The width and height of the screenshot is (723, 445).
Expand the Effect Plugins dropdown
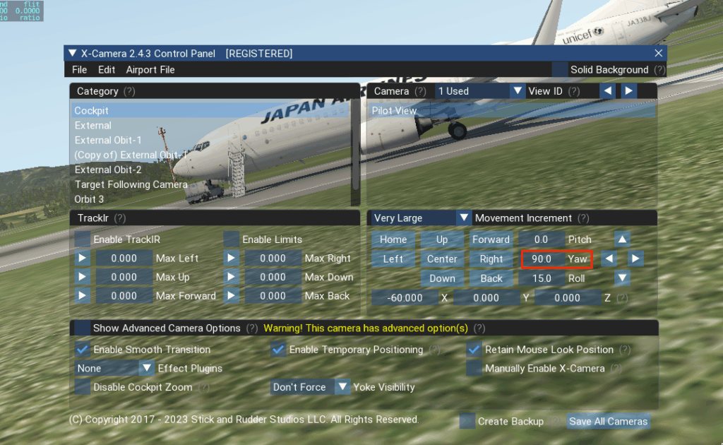coord(146,368)
